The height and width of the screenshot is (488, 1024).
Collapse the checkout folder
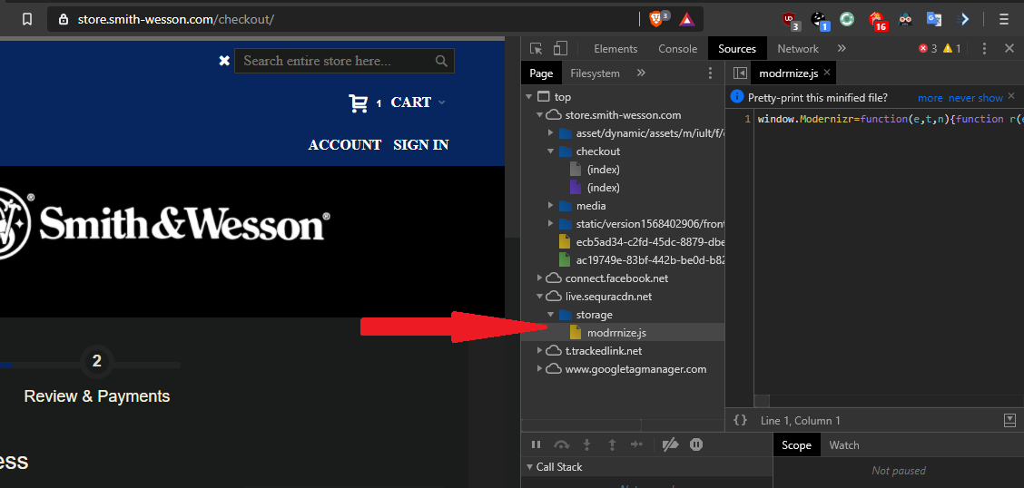(x=550, y=151)
